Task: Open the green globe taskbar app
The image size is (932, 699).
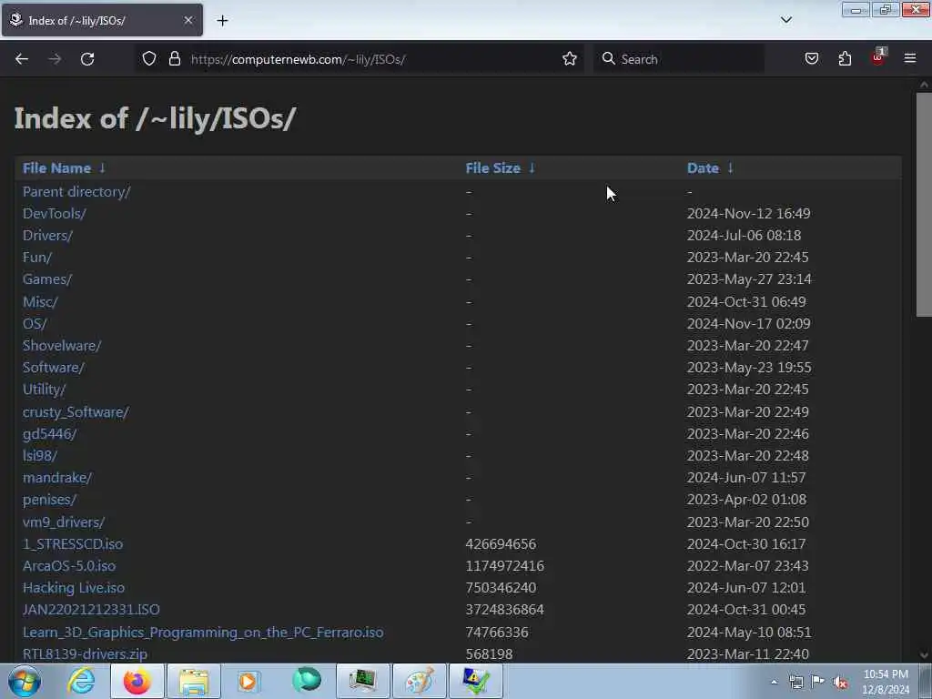Action: click(307, 680)
